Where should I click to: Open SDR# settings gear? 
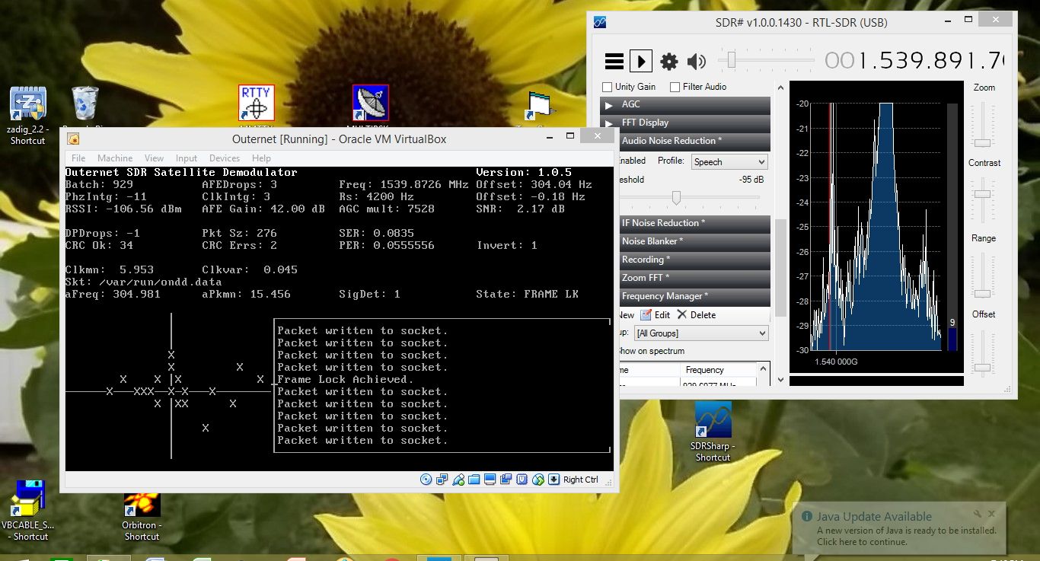668,62
